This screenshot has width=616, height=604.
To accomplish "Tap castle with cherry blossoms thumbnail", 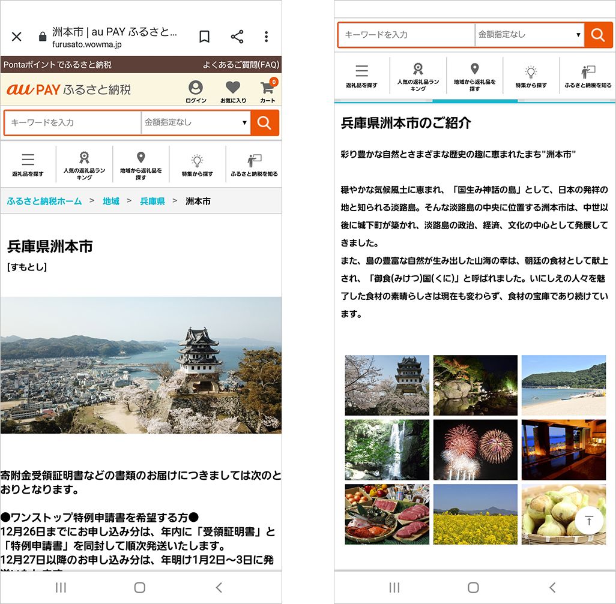I will 387,385.
